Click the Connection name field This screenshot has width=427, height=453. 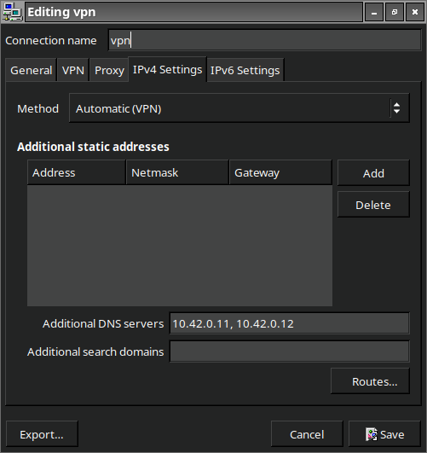tap(265, 40)
